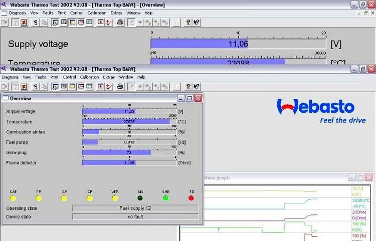Image resolution: width=376 pixels, height=241 pixels.
Task: Click red cross box icon in front window toolbar
Action: [101, 87]
